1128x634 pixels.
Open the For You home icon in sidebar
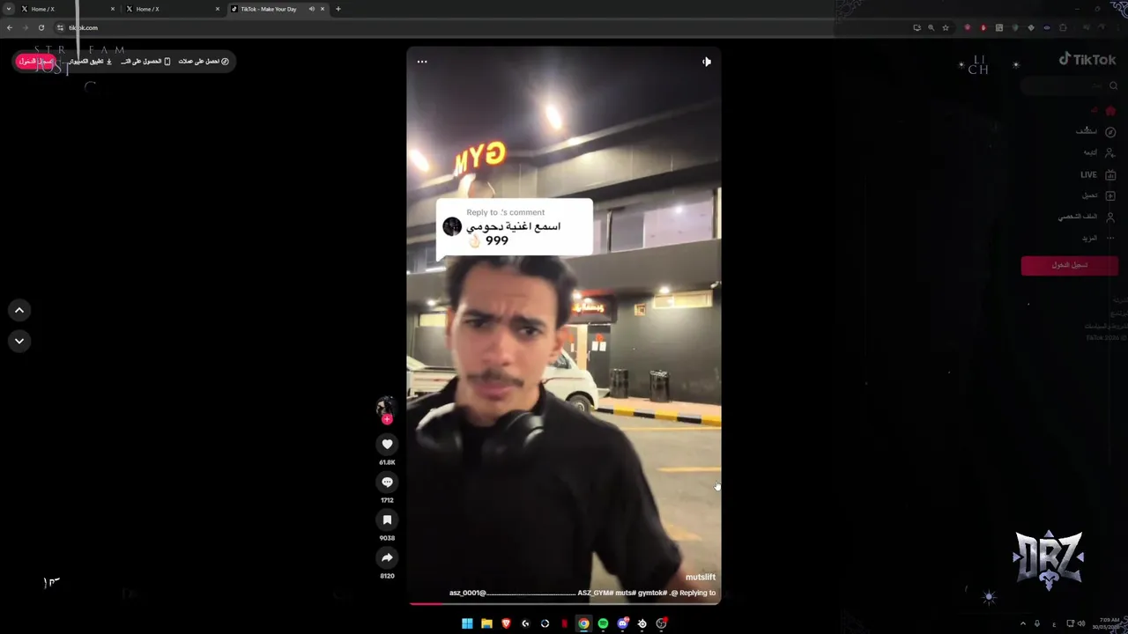[x=1110, y=111]
